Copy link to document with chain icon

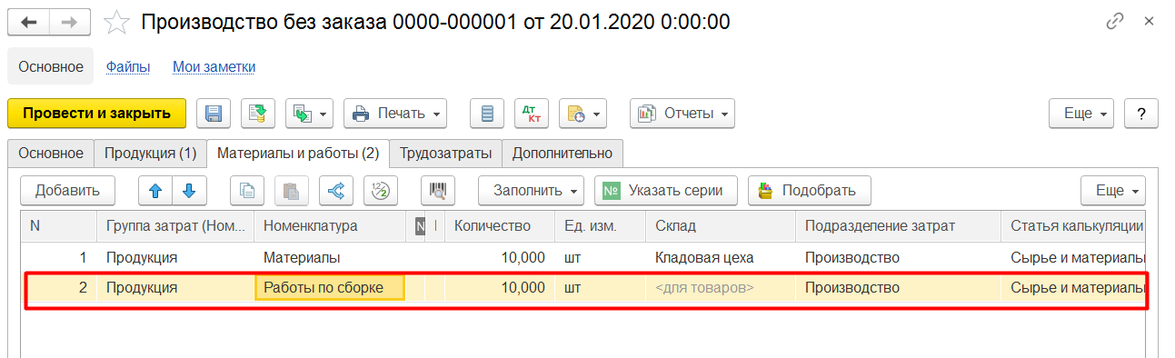click(x=1114, y=21)
